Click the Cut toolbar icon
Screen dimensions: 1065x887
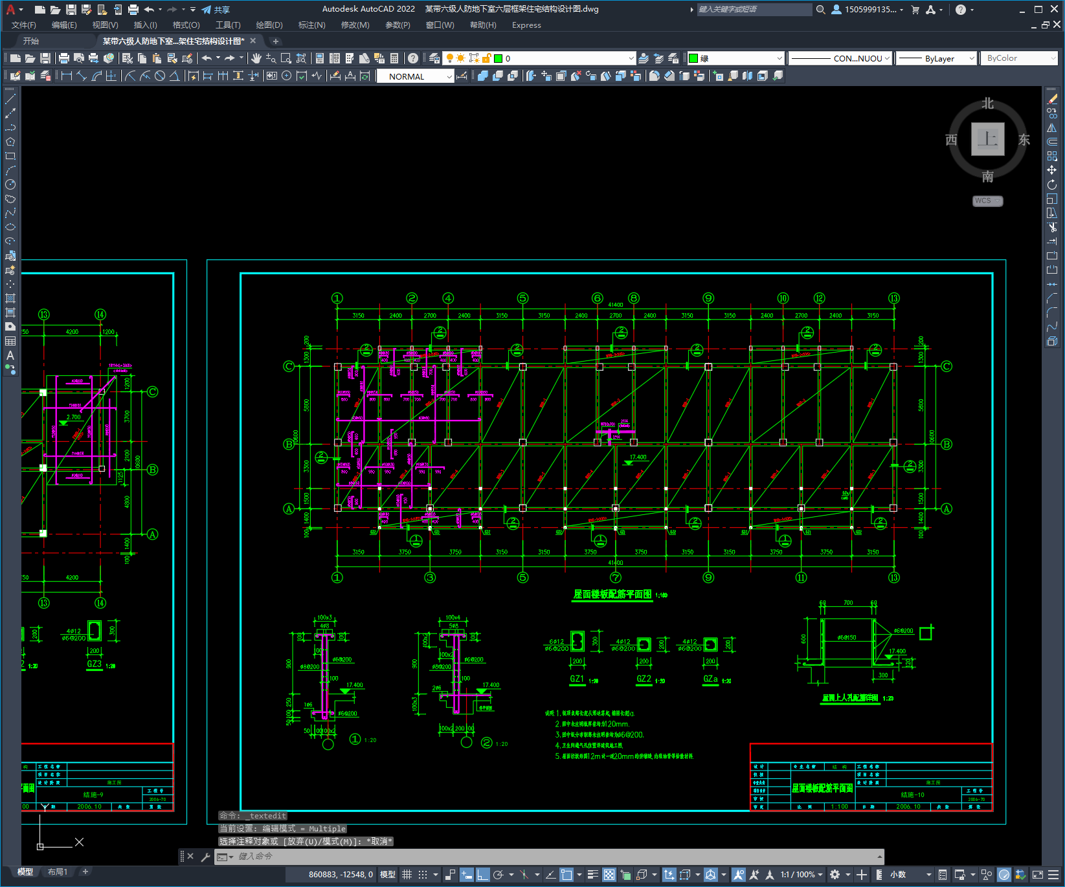pyautogui.click(x=127, y=58)
